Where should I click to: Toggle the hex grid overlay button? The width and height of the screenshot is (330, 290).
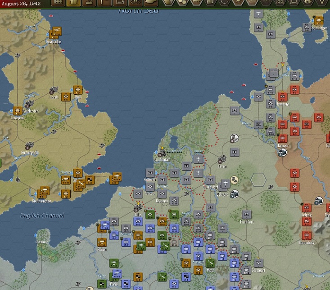tap(182, 2)
